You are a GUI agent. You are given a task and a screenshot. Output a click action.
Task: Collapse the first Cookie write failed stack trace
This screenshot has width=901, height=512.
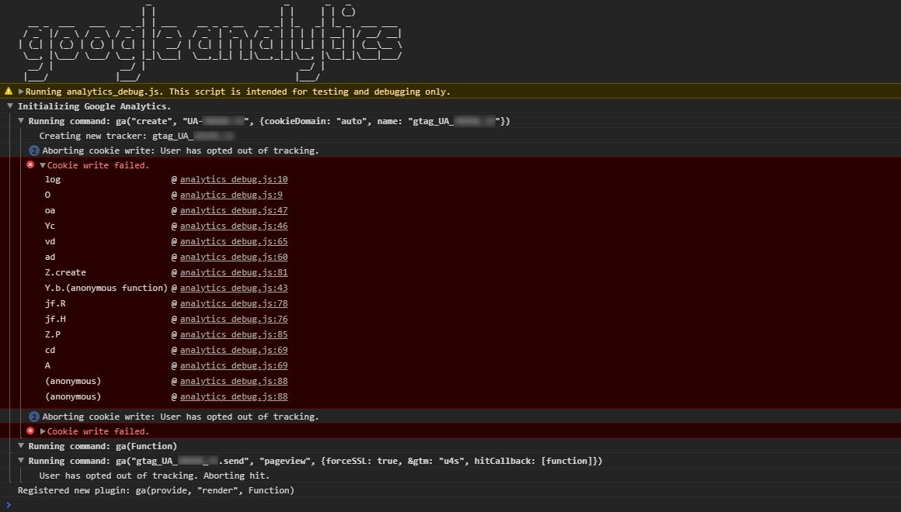coord(43,165)
